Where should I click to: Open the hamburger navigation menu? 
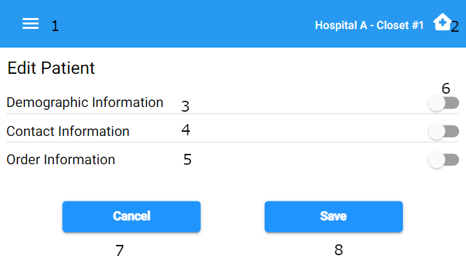pos(30,23)
